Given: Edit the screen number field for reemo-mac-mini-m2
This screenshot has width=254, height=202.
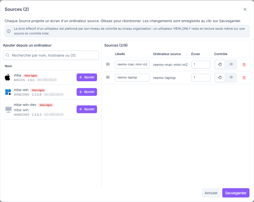Looking at the screenshot, I should click(x=201, y=64).
